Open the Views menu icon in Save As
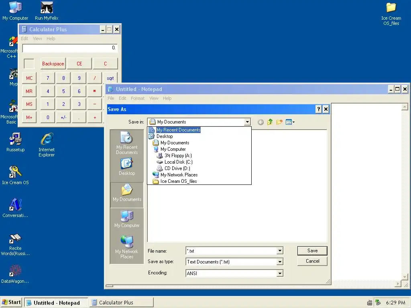Image resolution: width=411 pixels, height=308 pixels. (x=290, y=122)
